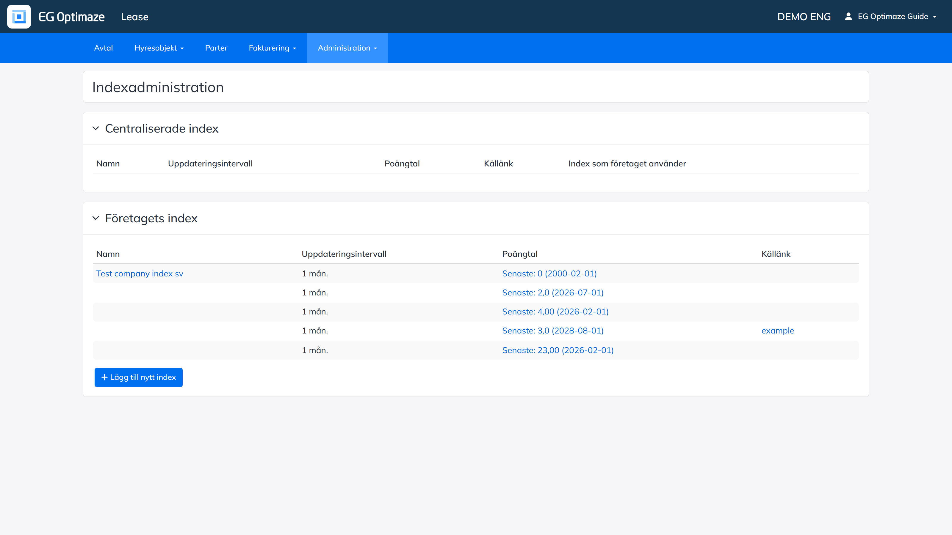Expand the Fakturering dropdown menu
Image resolution: width=952 pixels, height=535 pixels.
tap(273, 48)
